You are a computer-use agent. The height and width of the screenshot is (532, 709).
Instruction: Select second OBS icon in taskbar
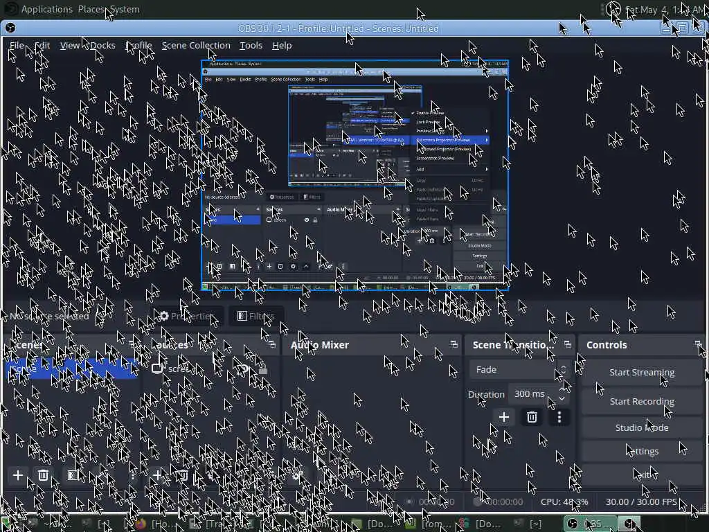[x=629, y=524]
